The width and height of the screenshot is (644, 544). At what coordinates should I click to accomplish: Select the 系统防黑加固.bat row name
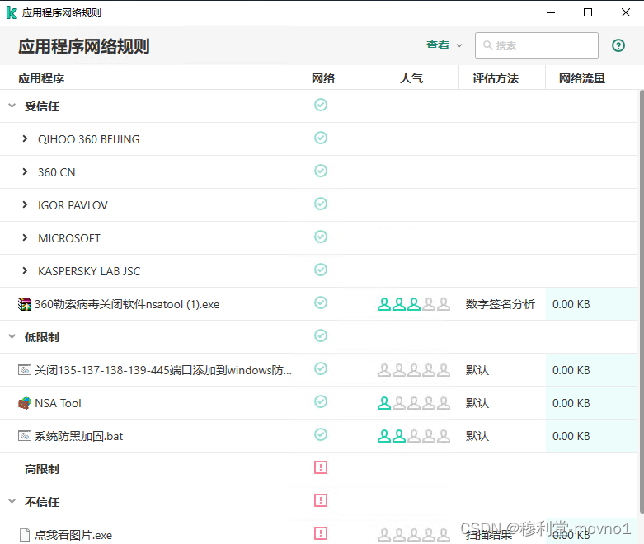[x=78, y=436]
